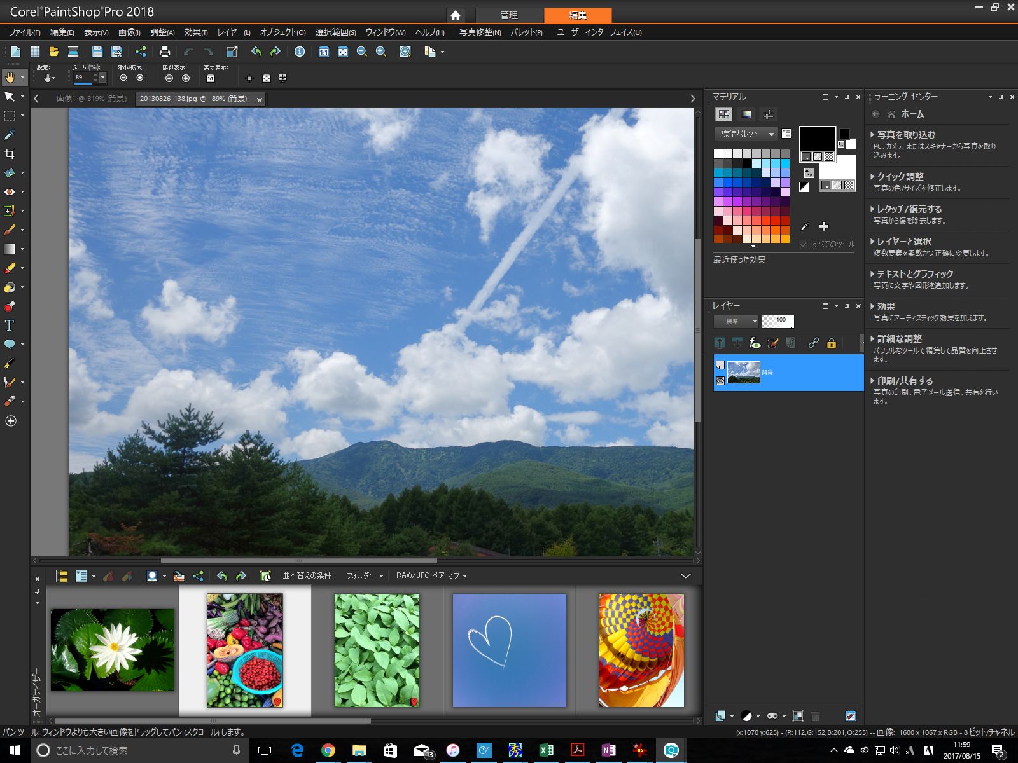This screenshot has width=1018, height=763.
Task: Click the レイヤーと選択 topic link
Action: point(904,242)
